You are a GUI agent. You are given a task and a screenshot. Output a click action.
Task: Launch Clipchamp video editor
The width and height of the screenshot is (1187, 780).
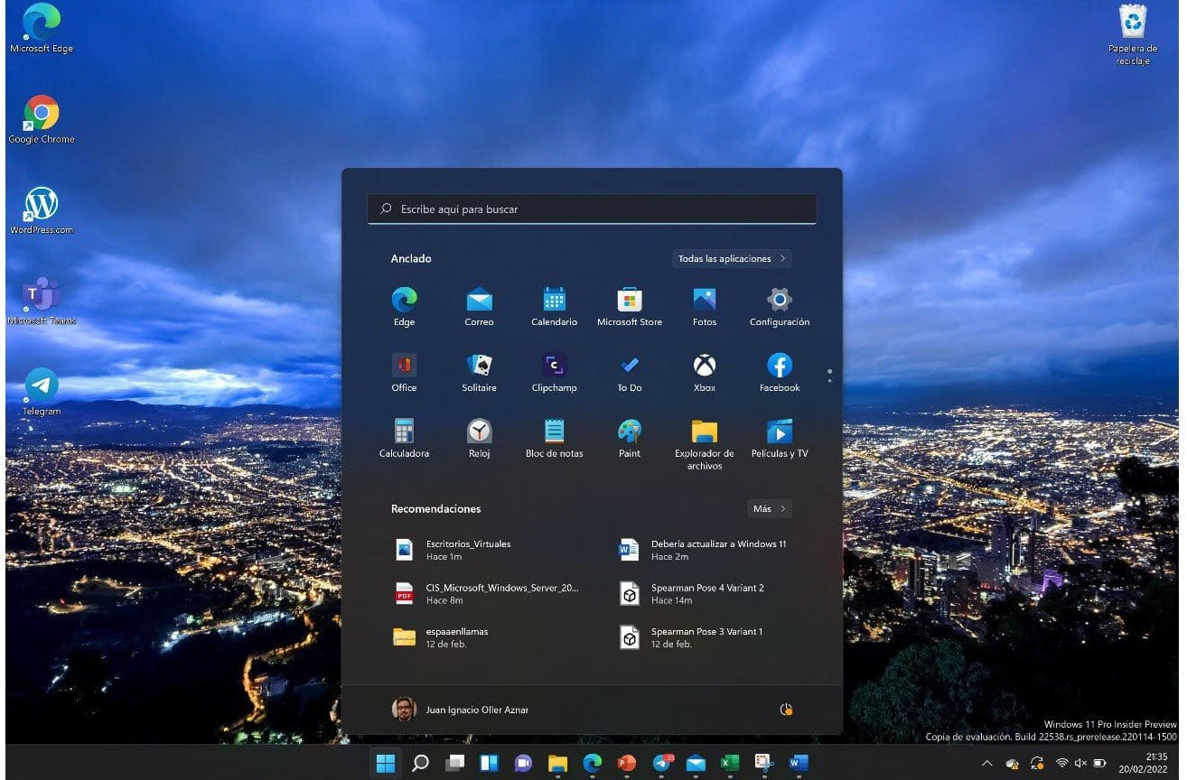554,372
